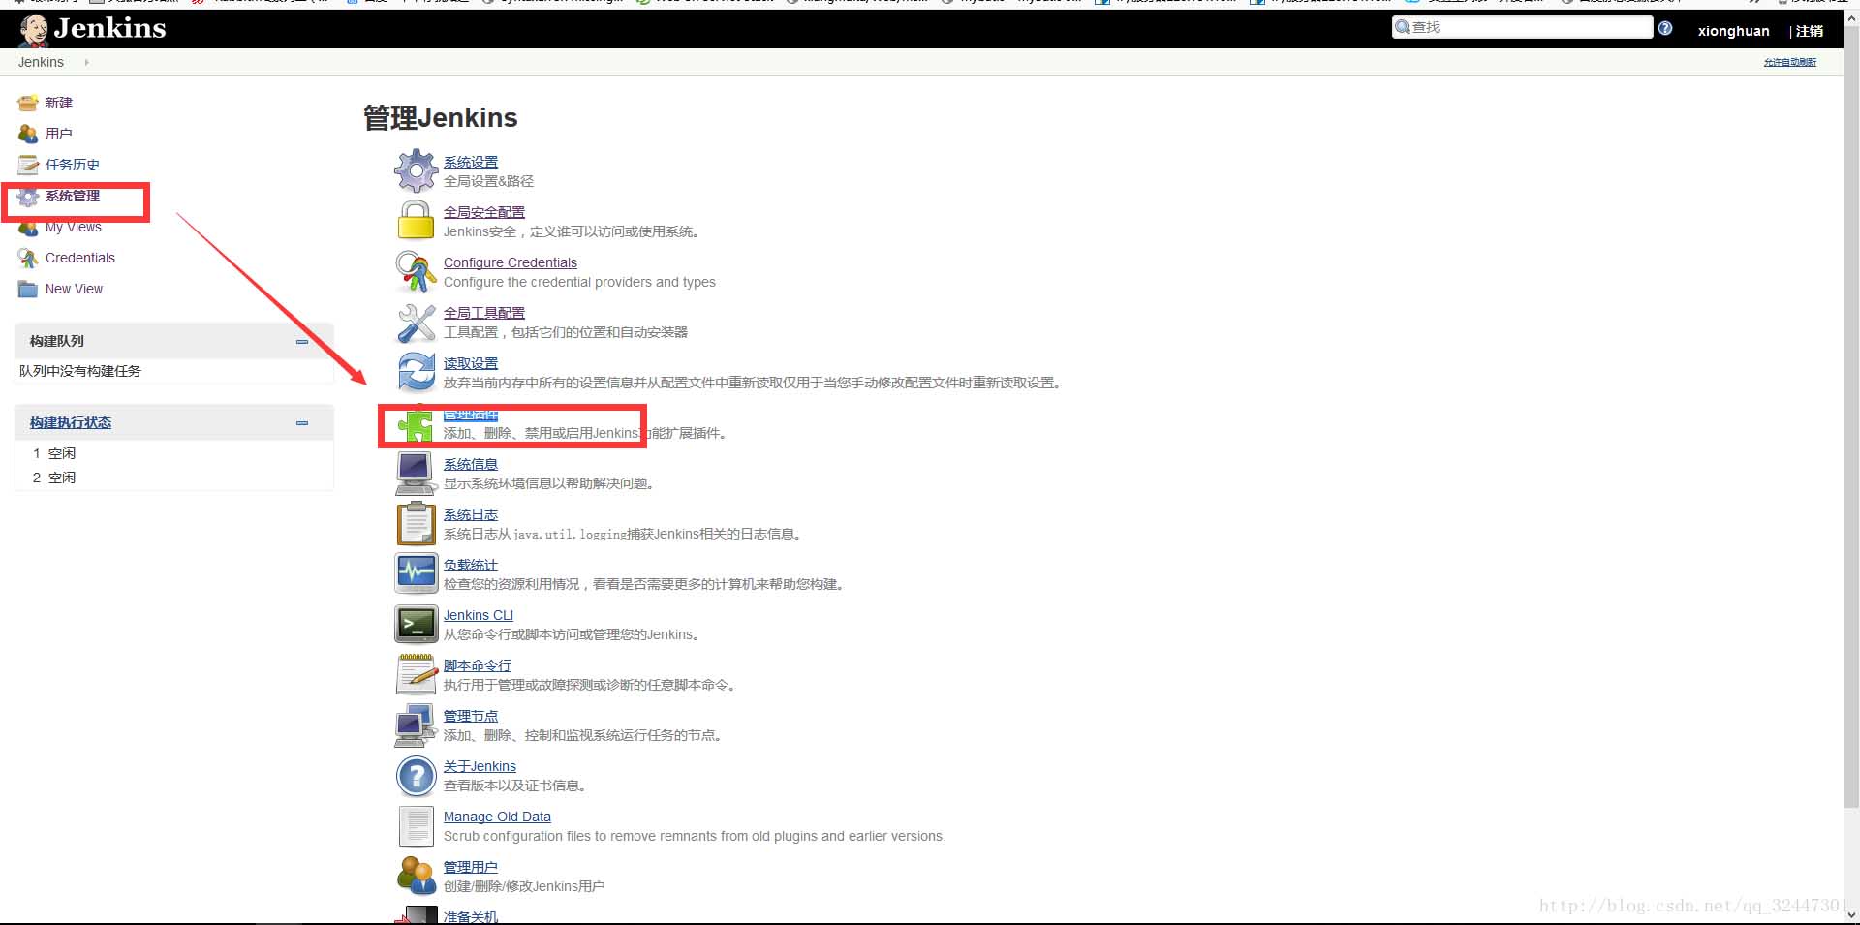Click the auto refresh link in breadcrumb bar

coord(1790,62)
